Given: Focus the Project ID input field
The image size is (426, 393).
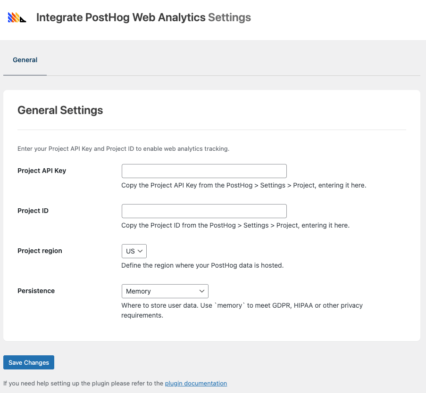Looking at the screenshot, I should click(x=204, y=211).
